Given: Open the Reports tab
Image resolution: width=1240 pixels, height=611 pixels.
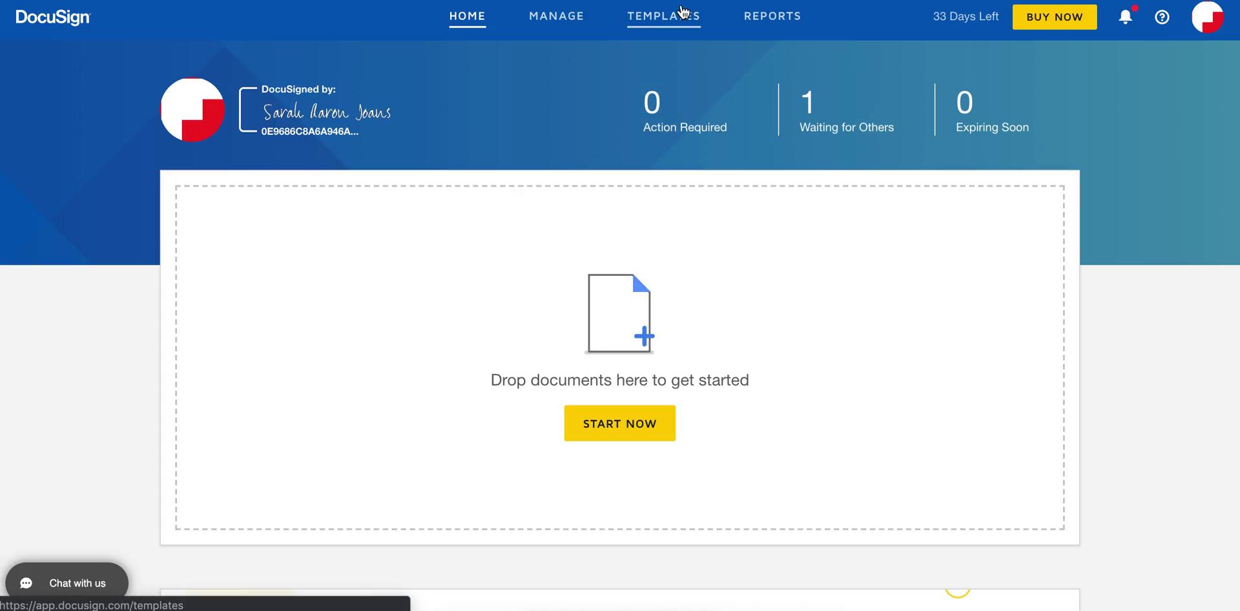Looking at the screenshot, I should (x=772, y=16).
